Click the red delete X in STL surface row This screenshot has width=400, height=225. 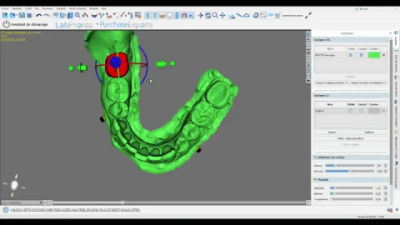pos(383,55)
